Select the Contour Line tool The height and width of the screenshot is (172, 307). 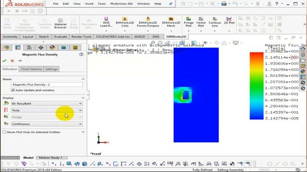[215, 22]
